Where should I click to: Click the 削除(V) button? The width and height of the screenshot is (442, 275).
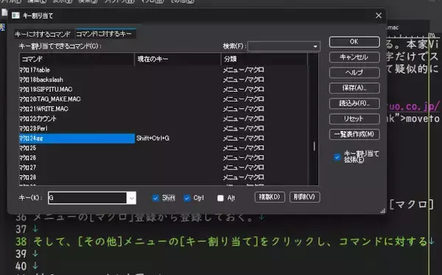coord(305,197)
